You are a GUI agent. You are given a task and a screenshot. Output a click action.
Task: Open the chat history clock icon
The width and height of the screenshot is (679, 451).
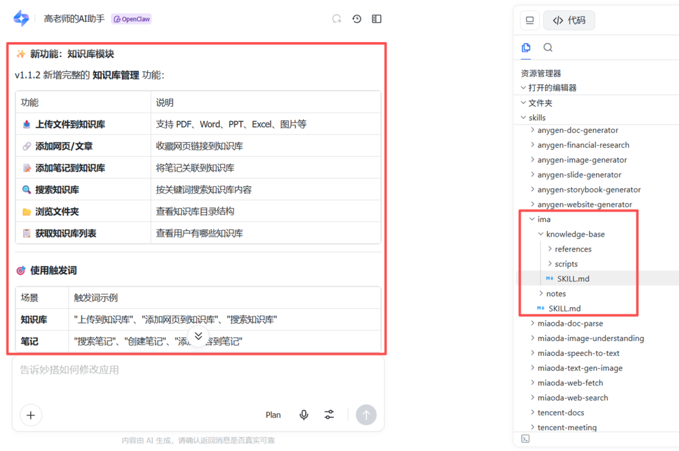pyautogui.click(x=356, y=19)
